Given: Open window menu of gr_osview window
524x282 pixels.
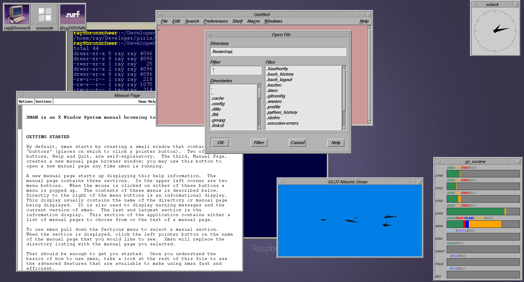Looking at the screenshot, I should point(438,162).
